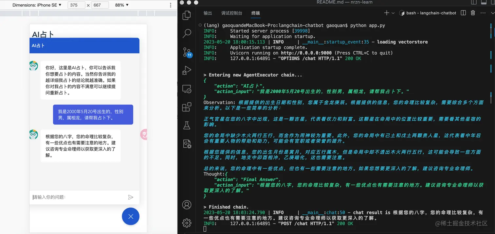Screen dimensions: 495x234
Task: Click the "Application startup complete." terminal line
Action: [269, 47]
